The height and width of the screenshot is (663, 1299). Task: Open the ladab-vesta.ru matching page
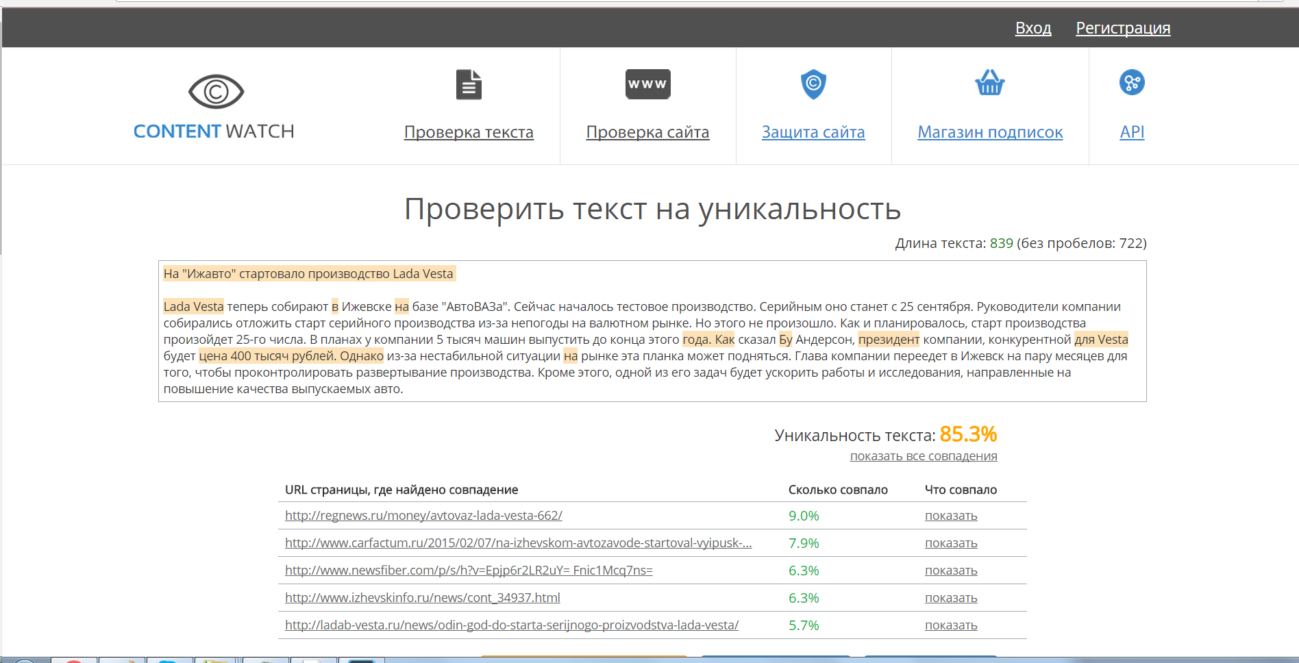(x=512, y=625)
